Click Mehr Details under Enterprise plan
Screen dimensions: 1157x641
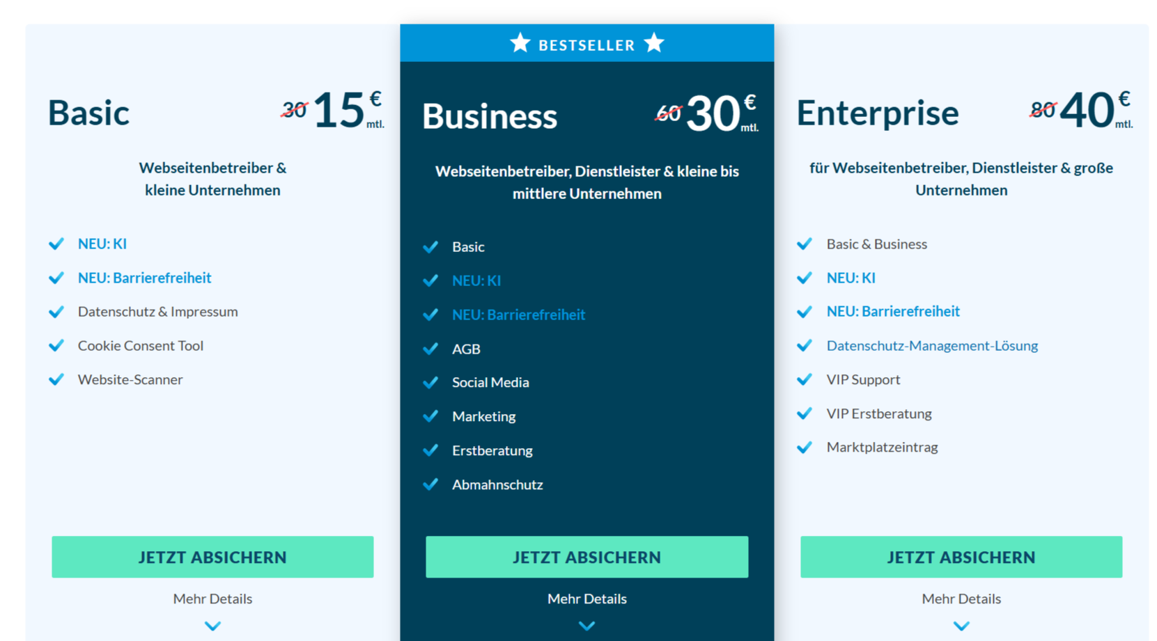961,599
